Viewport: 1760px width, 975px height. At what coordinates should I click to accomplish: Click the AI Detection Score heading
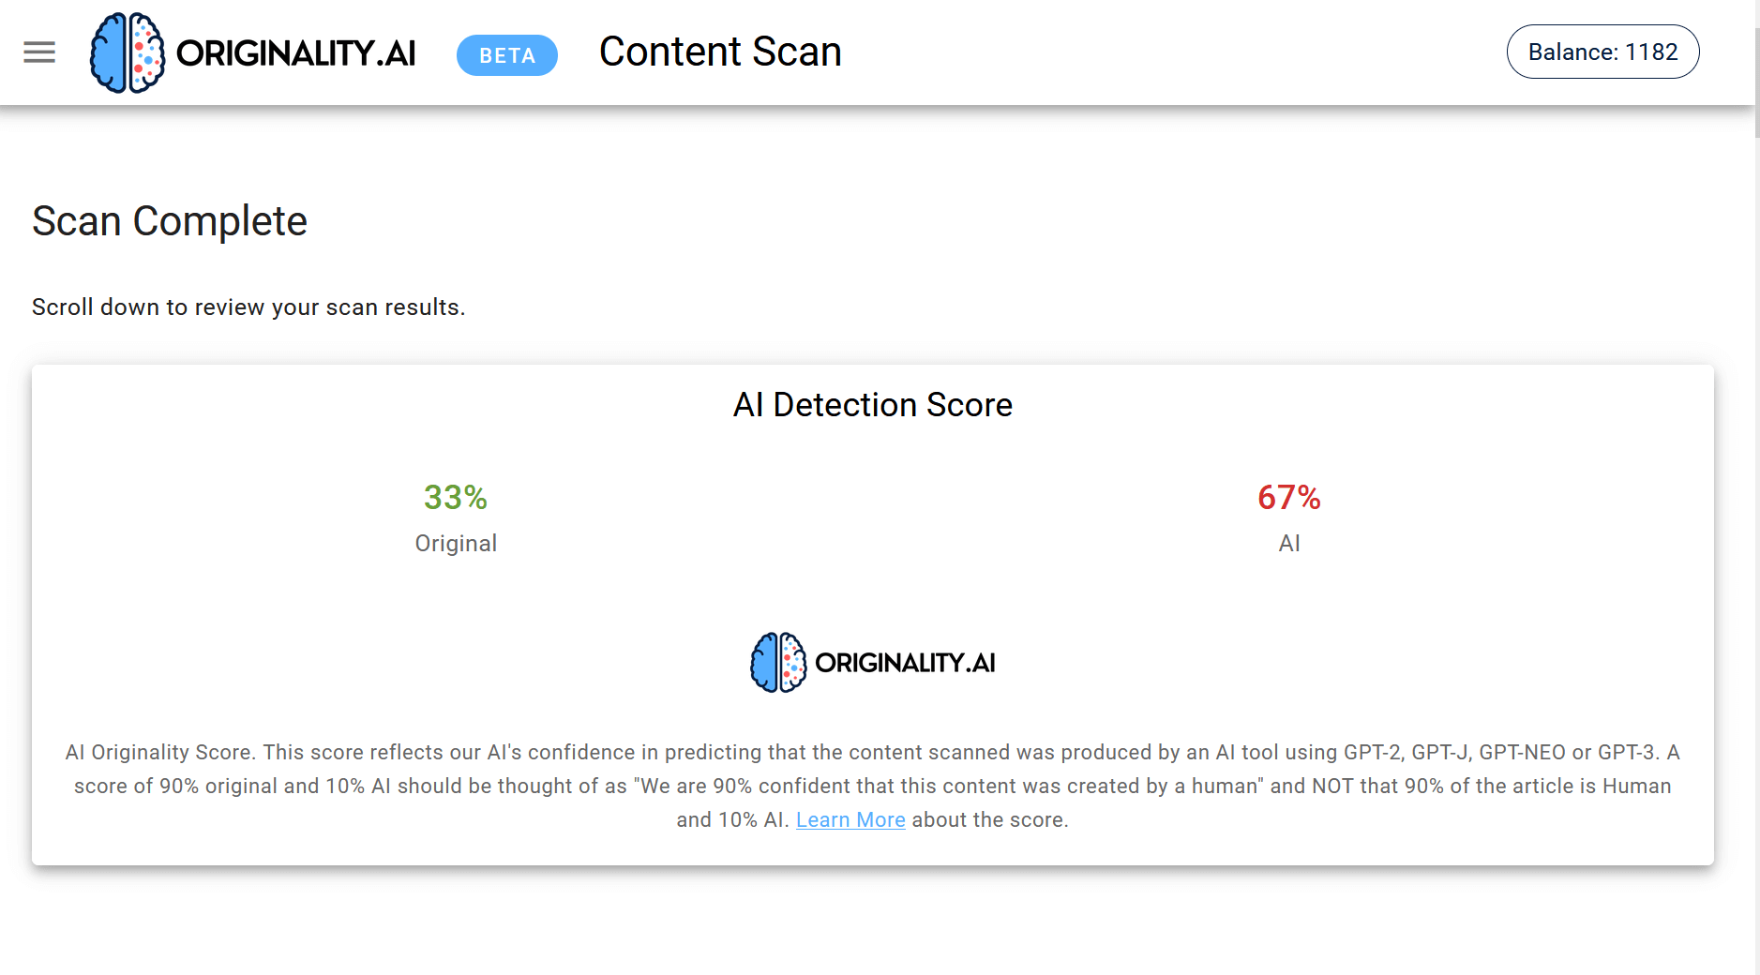pos(873,405)
